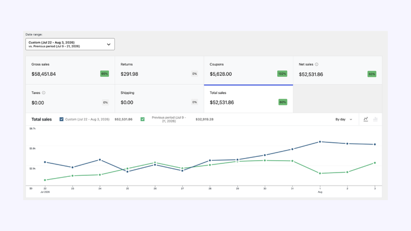This screenshot has width=411, height=231.
Task: Open the Shipping summary card
Action: 159,99
